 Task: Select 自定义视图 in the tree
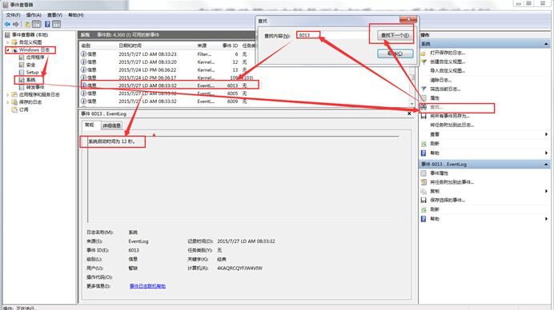coord(30,42)
